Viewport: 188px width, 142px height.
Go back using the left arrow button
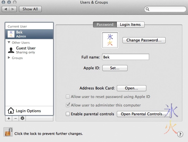[x=6, y=9]
